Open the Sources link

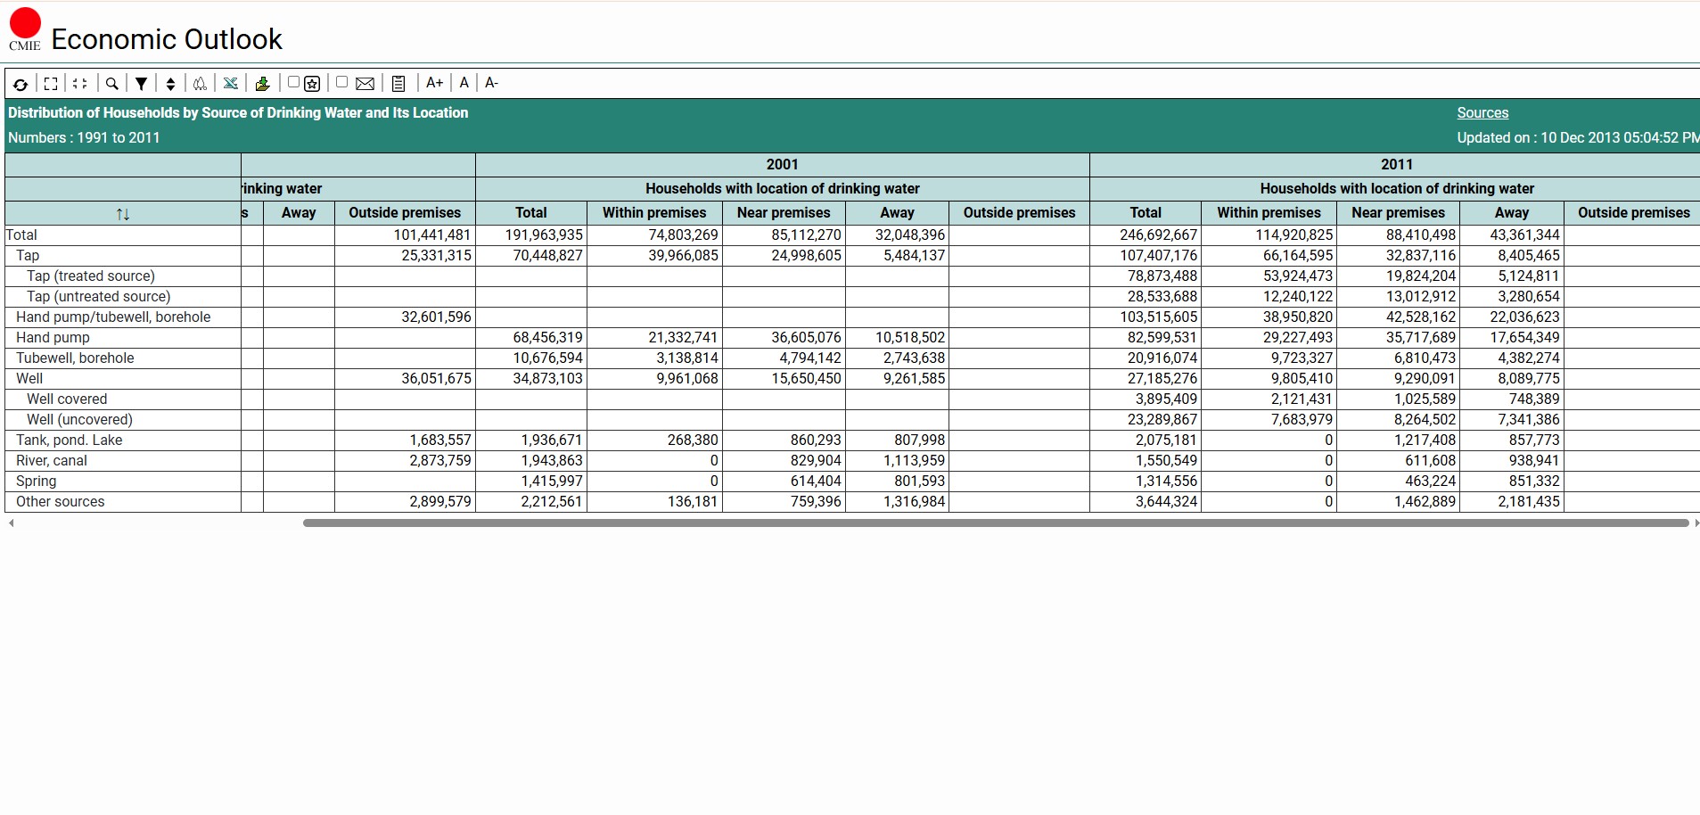click(1482, 112)
